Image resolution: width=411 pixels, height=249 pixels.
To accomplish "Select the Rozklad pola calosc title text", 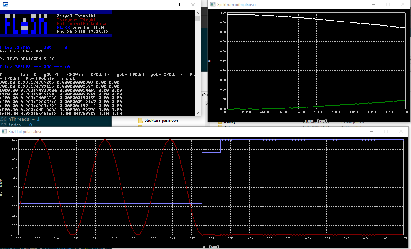I will pos(25,131).
